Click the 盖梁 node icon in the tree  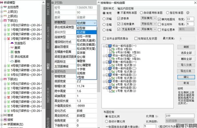tap(12, 48)
